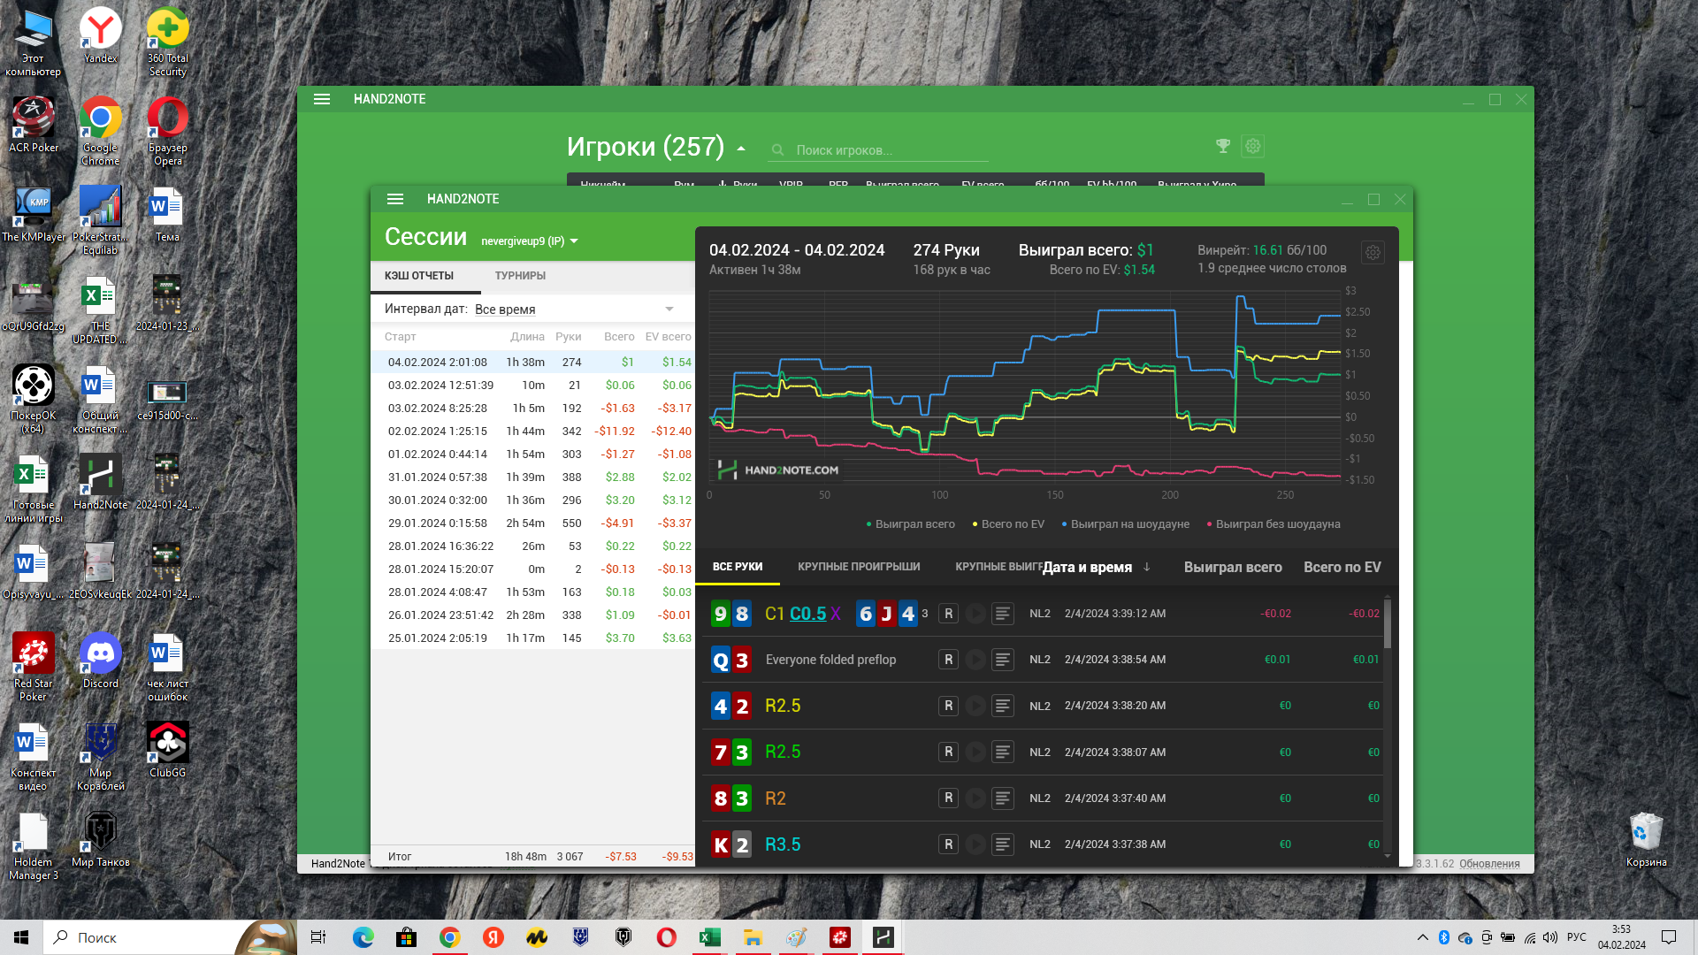Click replay R button for 73 hand
The width and height of the screenshot is (1698, 955).
tap(948, 753)
